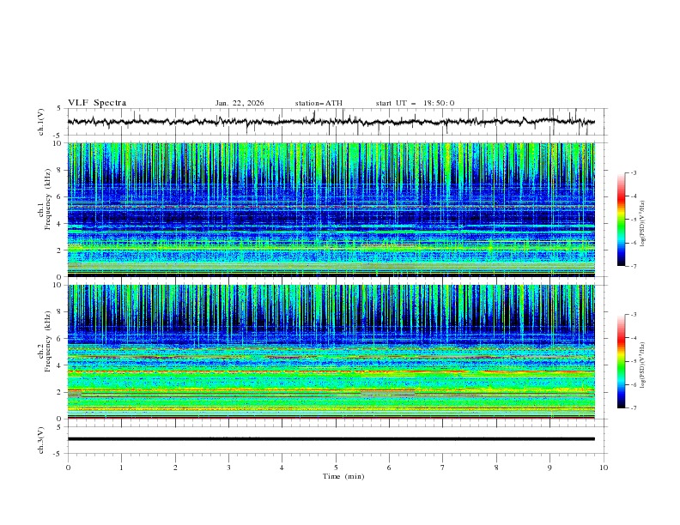Click the "-7" label on ch.2 colorbar
680x525 pixels.
(x=634, y=408)
